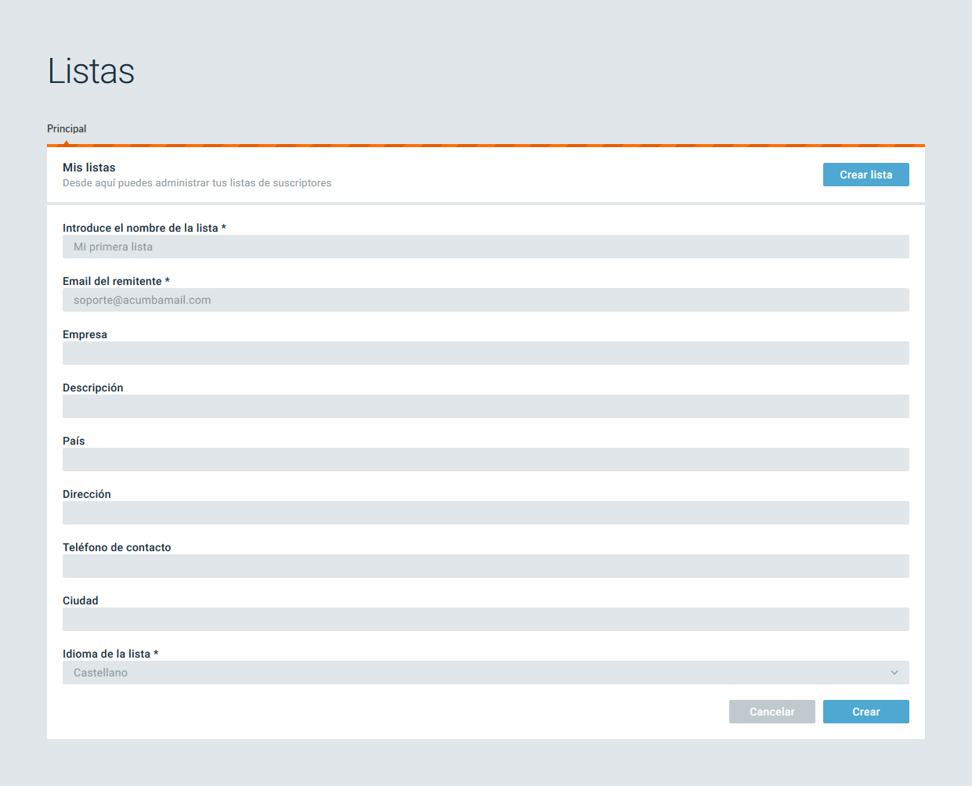Click into the Descripción input field

[486, 406]
